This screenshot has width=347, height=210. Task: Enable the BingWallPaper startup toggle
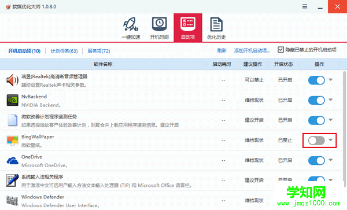pos(316,141)
